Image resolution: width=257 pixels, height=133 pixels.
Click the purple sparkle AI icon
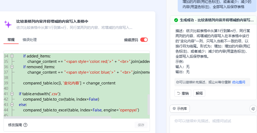8,24
